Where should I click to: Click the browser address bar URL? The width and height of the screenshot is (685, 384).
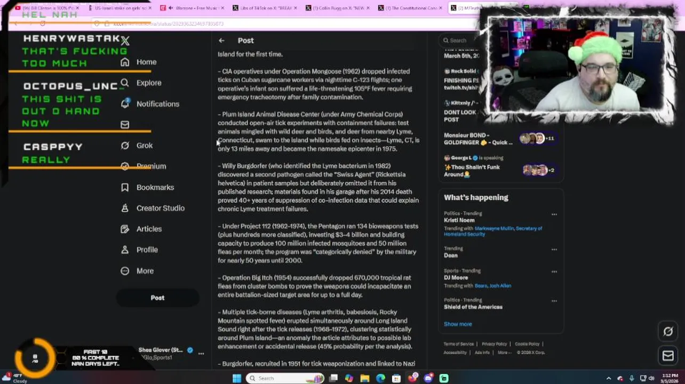(168, 23)
